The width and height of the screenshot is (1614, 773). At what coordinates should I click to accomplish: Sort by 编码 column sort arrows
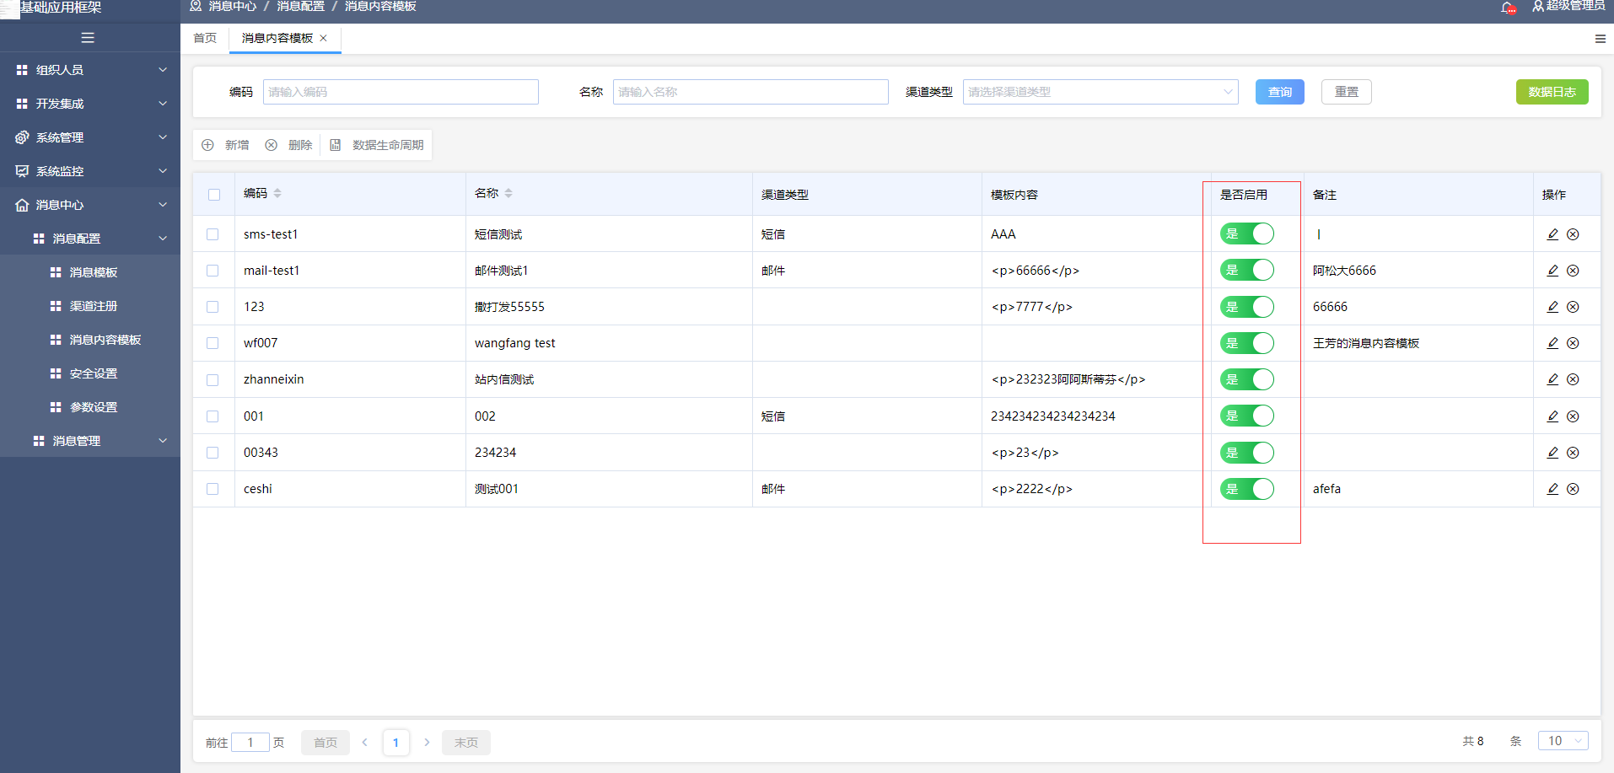coord(277,193)
